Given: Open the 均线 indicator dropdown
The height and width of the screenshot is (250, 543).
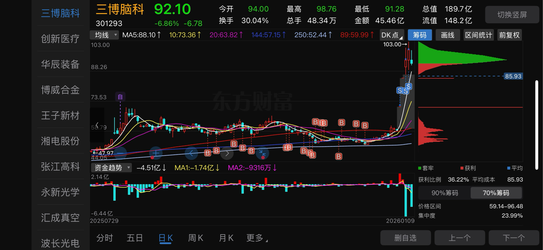Looking at the screenshot, I should (104, 35).
